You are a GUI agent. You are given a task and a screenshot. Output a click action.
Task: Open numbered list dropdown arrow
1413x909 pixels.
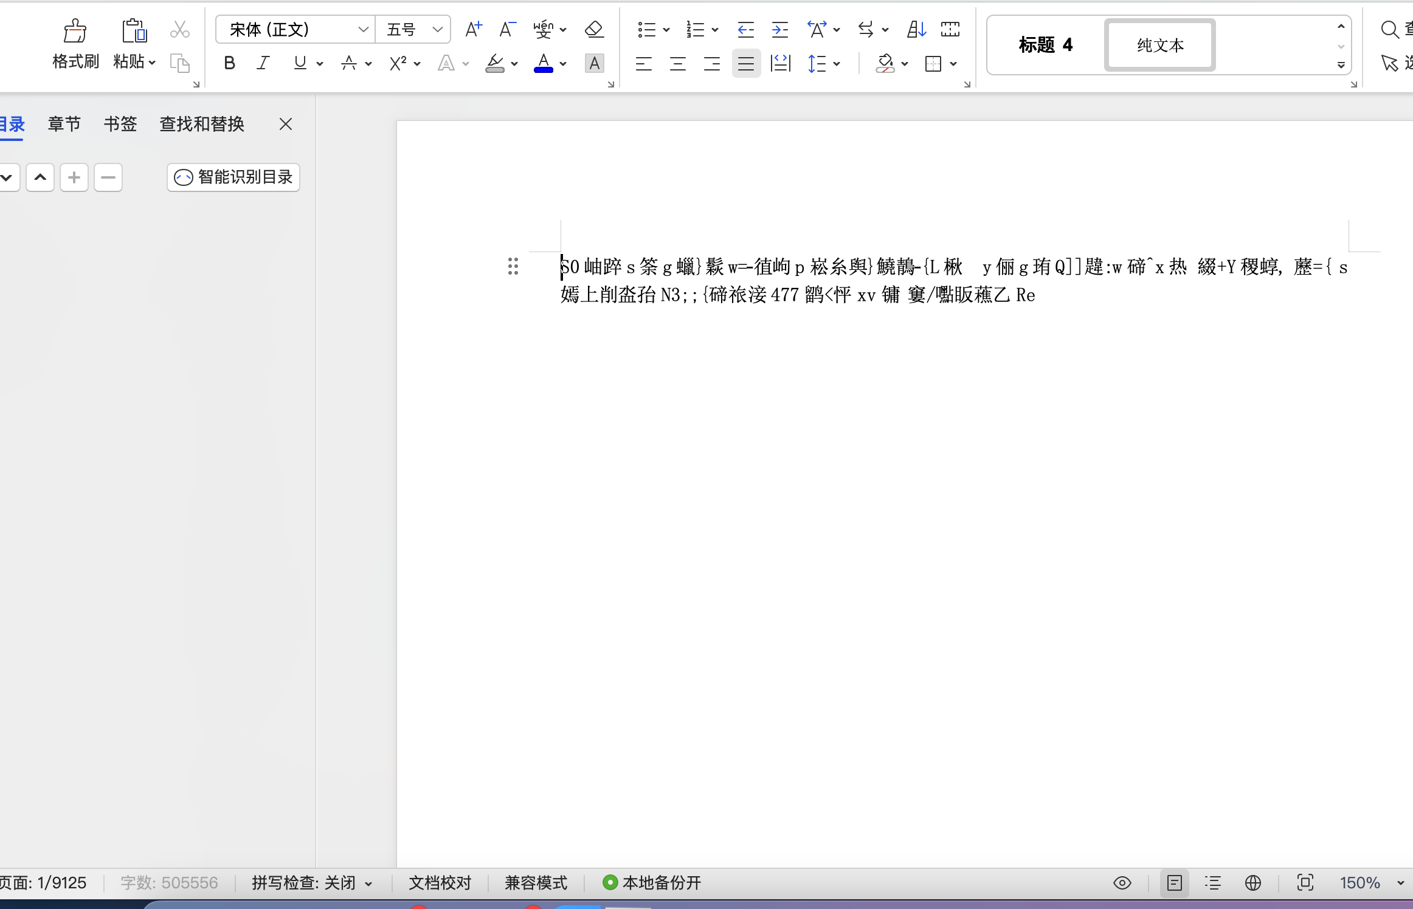point(715,30)
